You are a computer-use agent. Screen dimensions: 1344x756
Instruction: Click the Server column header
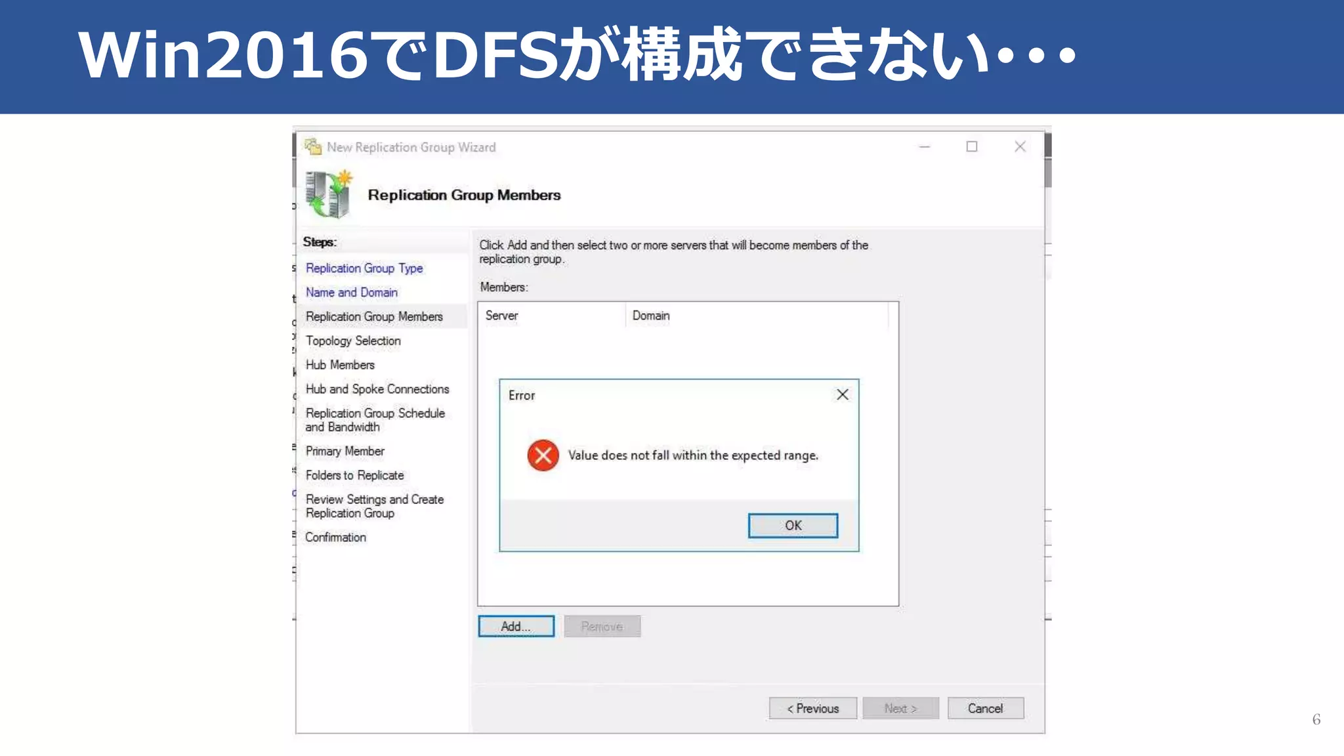point(551,316)
